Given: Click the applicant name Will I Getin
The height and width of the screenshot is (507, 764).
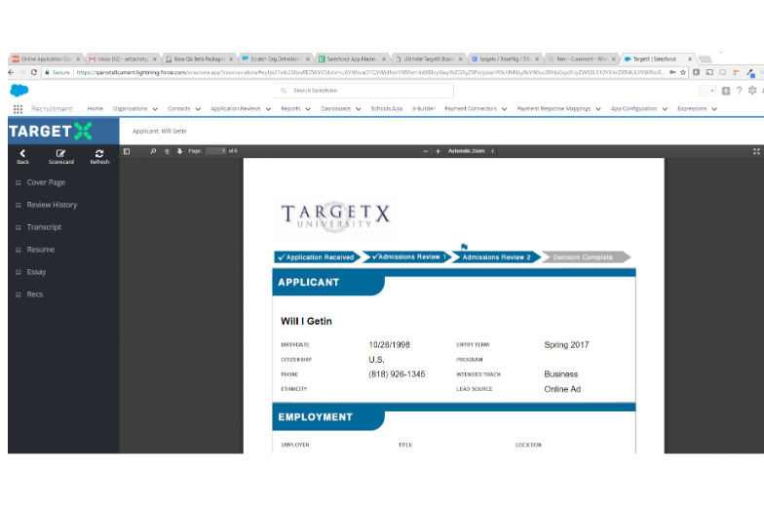Looking at the screenshot, I should [x=306, y=322].
